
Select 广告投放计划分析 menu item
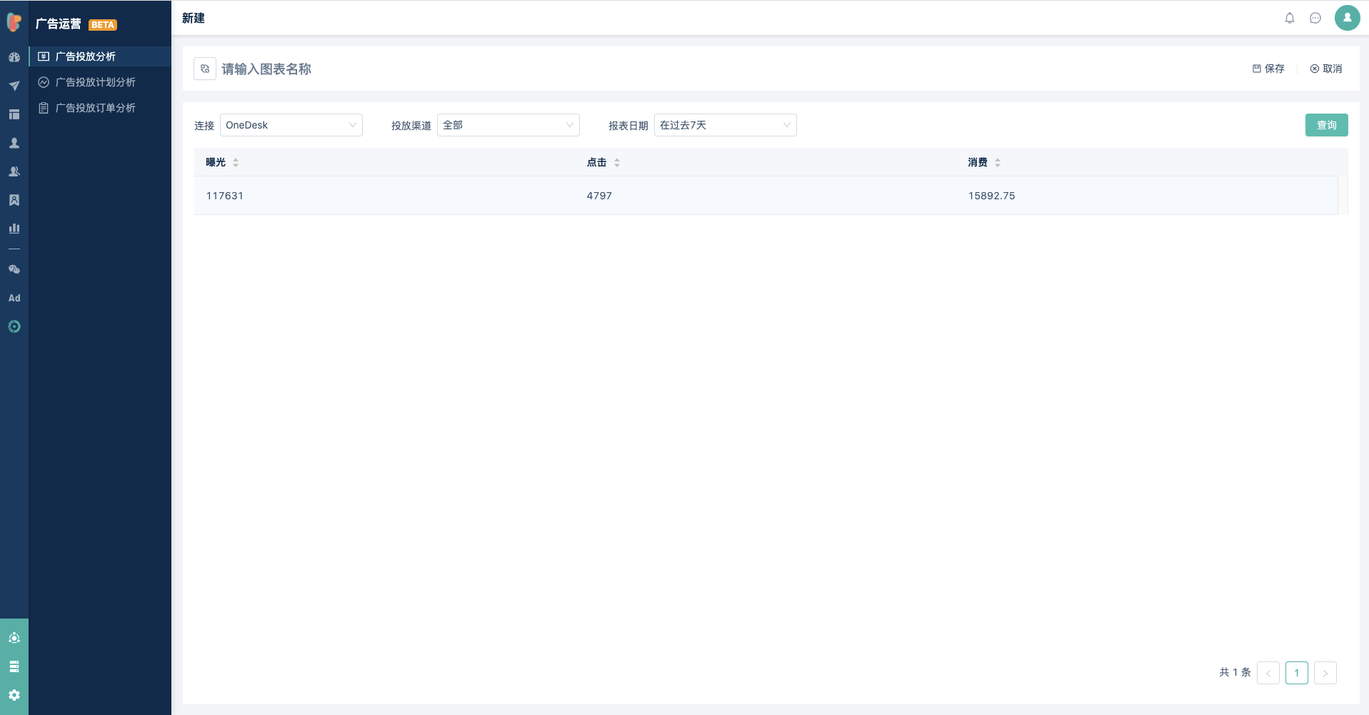[x=100, y=82]
